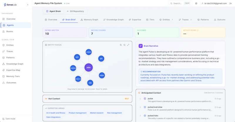This screenshot has height=122, width=235.
Task: Click the SenseLab logo
Action: click(10, 5)
